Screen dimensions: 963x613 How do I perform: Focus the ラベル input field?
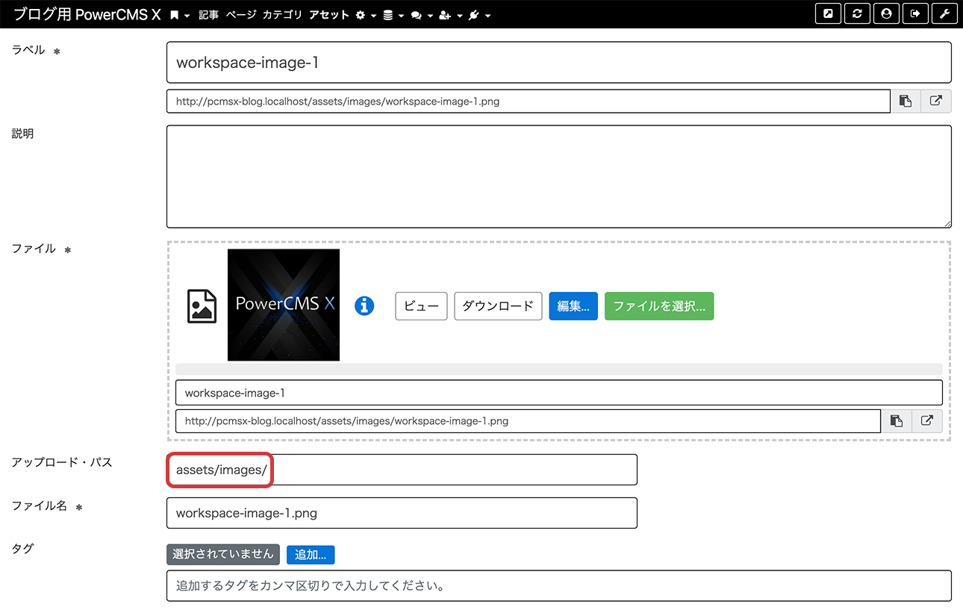[x=559, y=62]
